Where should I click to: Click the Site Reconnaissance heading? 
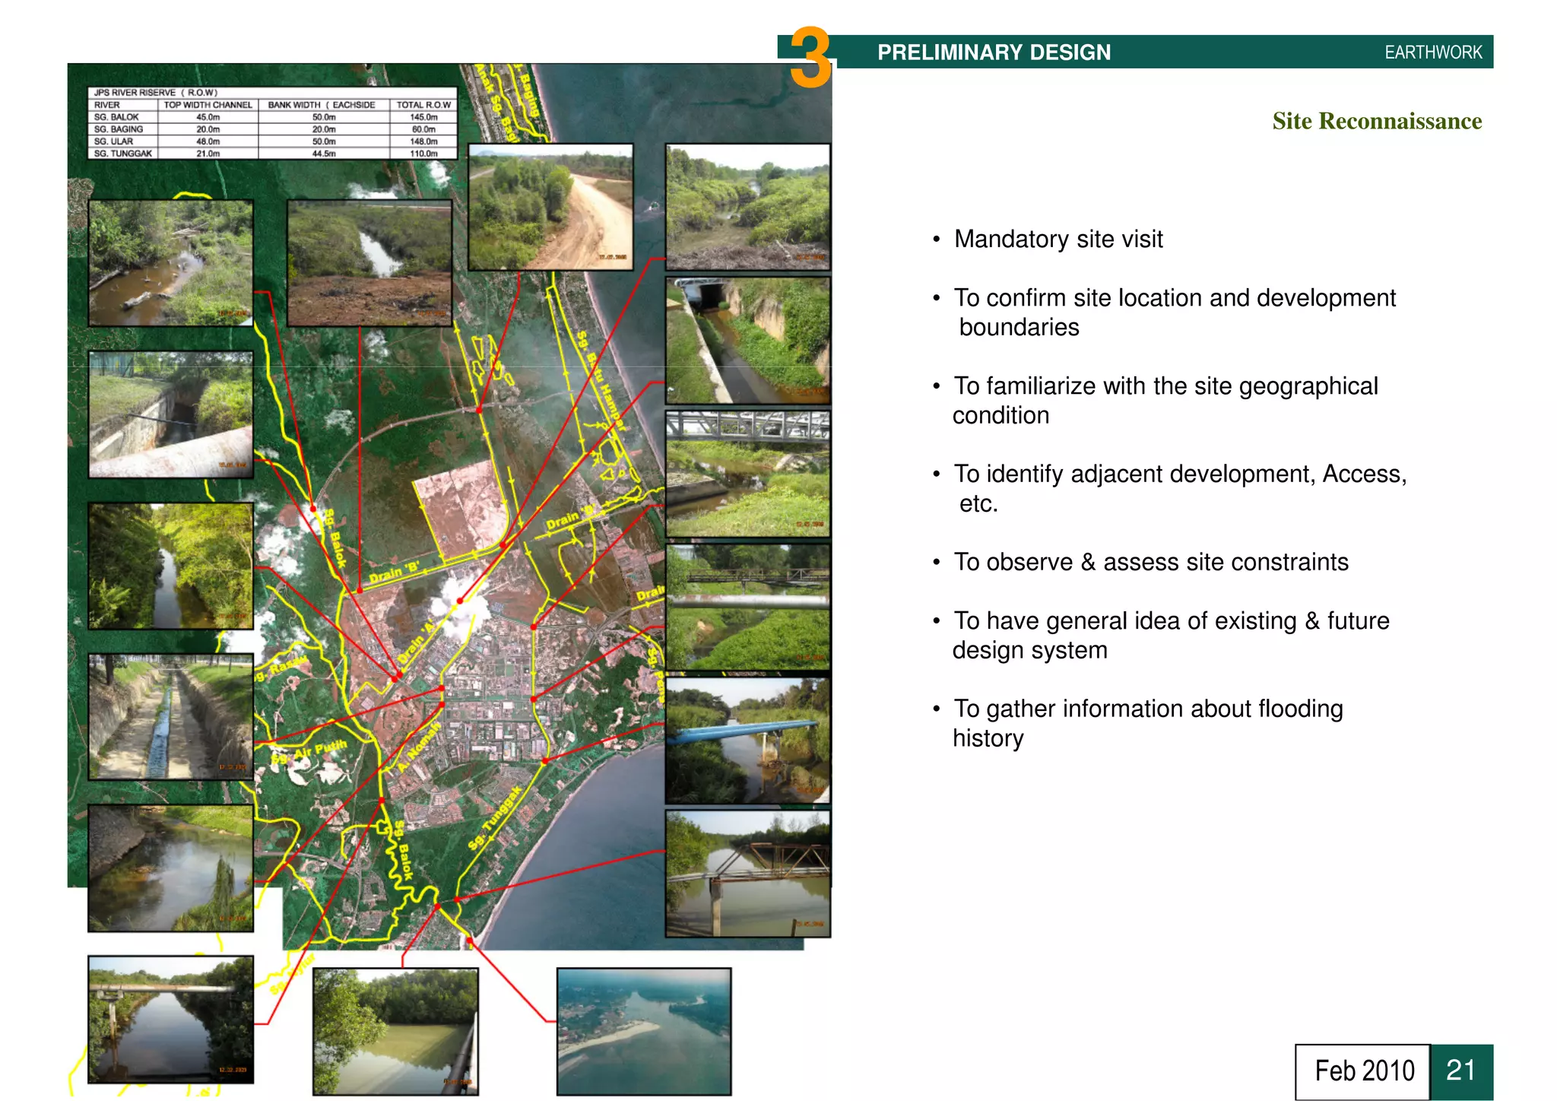[1376, 121]
